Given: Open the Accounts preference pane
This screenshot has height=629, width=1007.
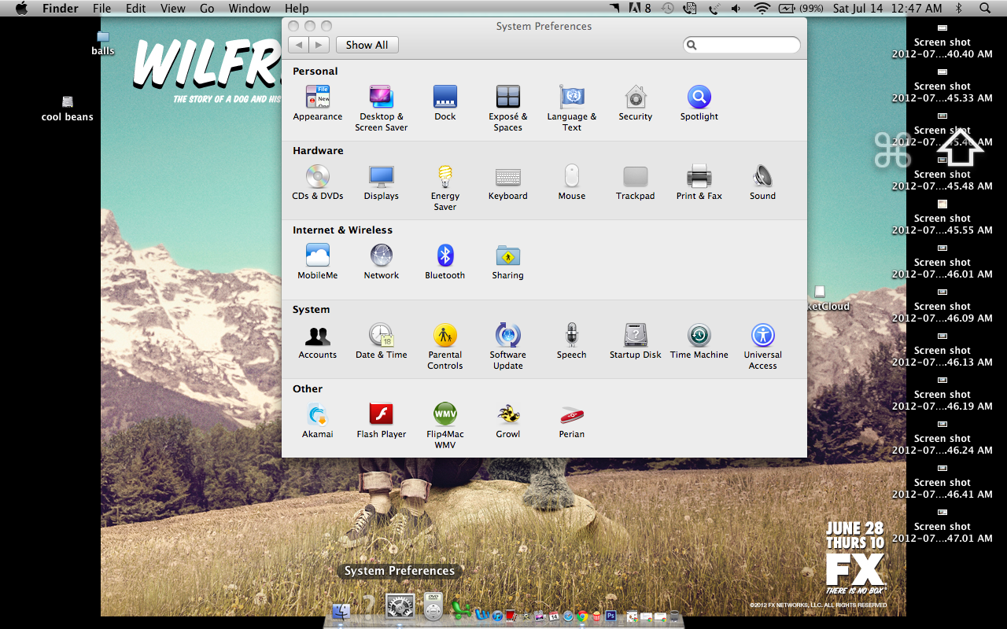Looking at the screenshot, I should pos(318,341).
